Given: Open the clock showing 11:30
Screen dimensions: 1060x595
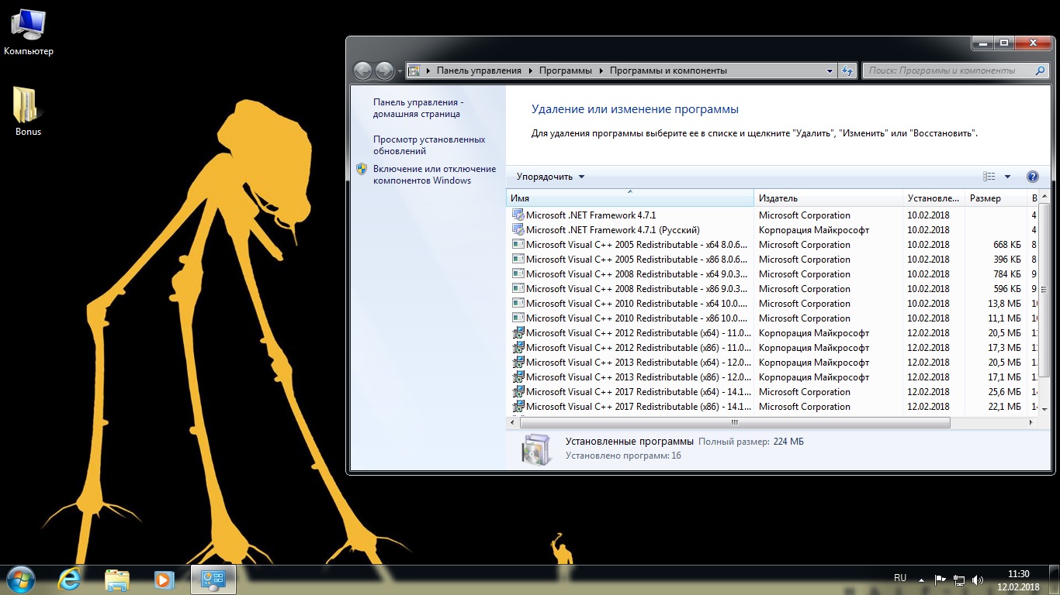Looking at the screenshot, I should [1019, 580].
